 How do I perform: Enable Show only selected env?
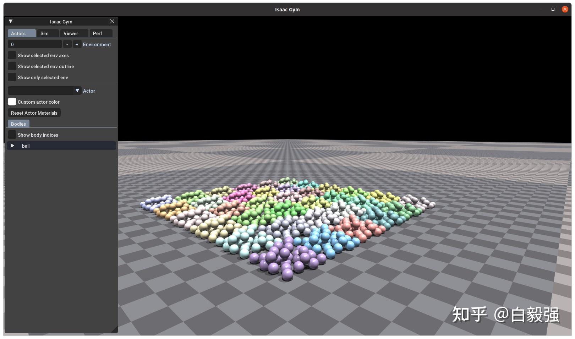(12, 77)
